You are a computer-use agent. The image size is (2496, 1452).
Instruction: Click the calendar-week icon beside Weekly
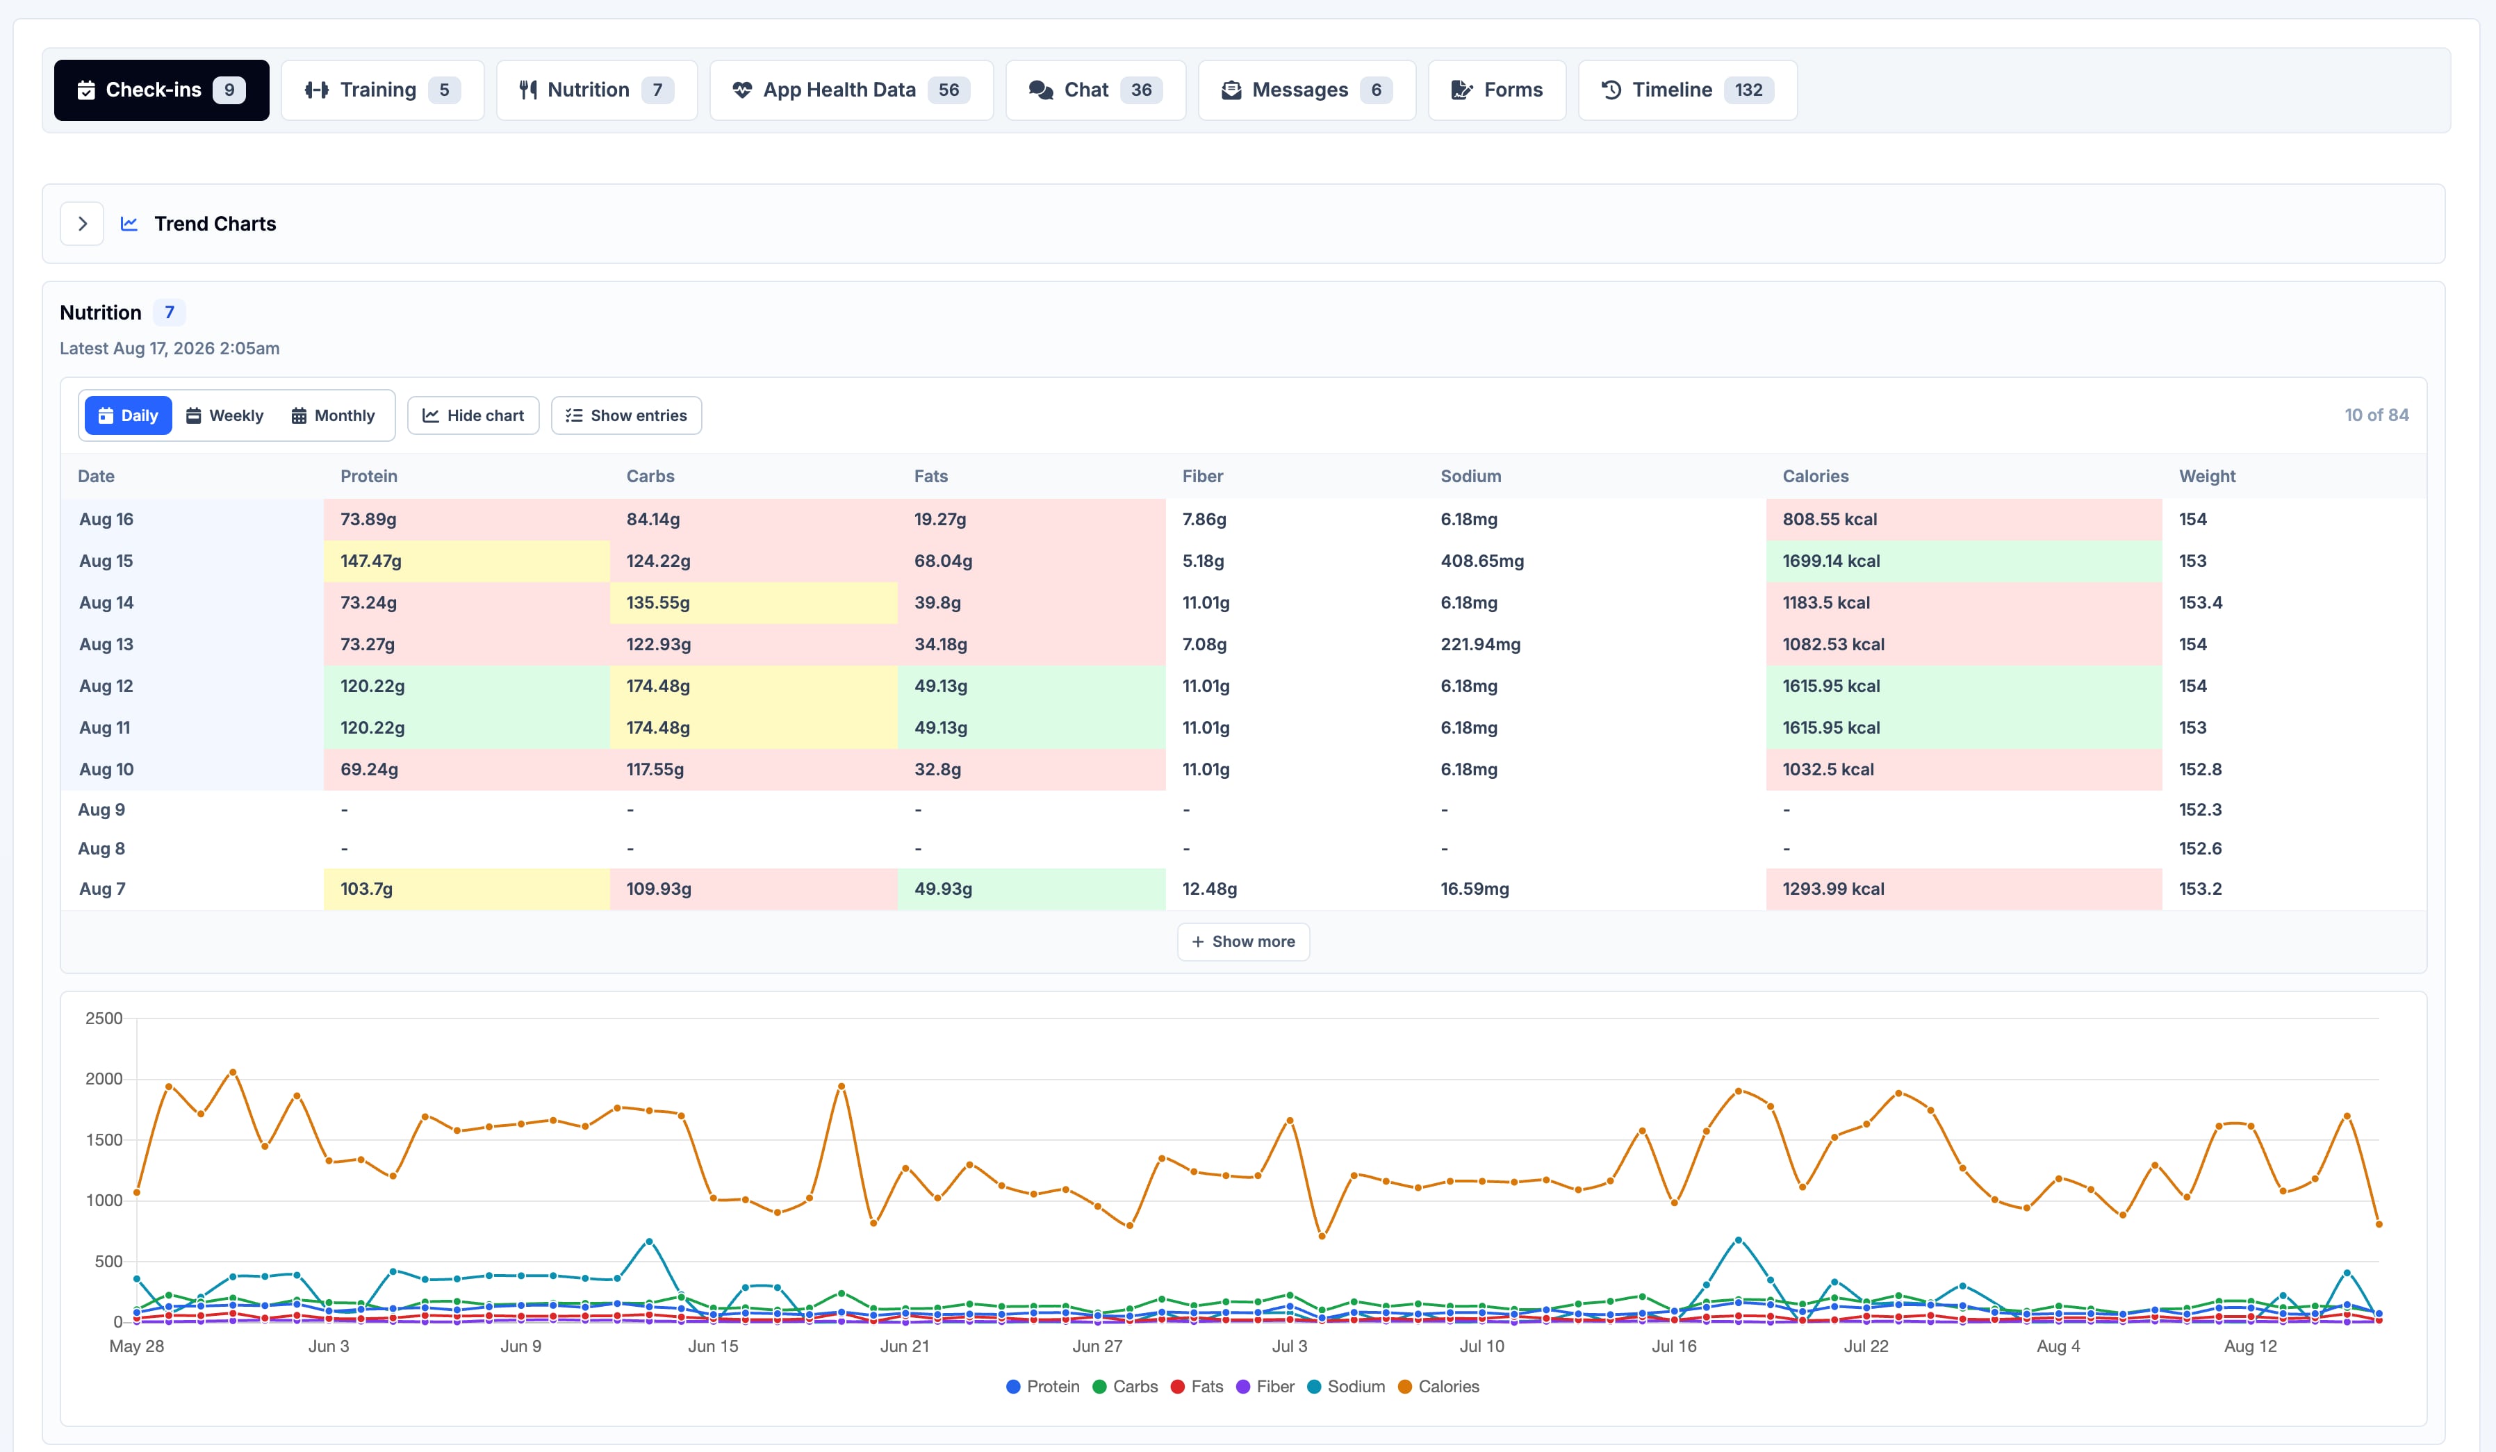[x=194, y=416]
